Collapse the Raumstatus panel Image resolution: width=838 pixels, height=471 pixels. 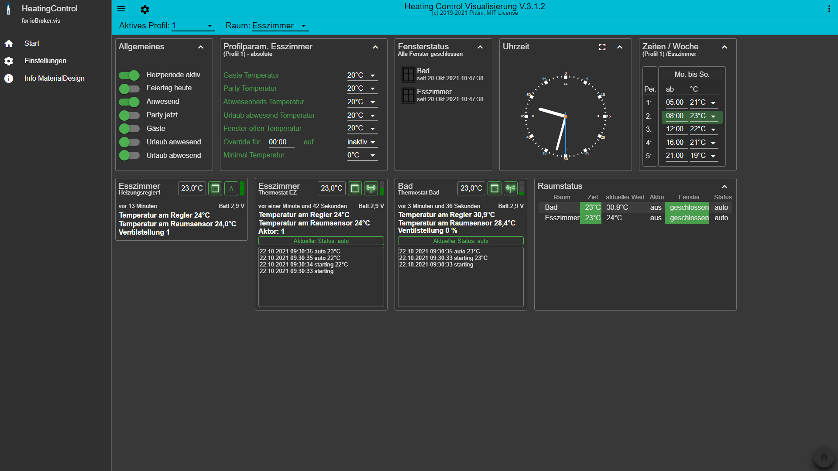click(725, 187)
